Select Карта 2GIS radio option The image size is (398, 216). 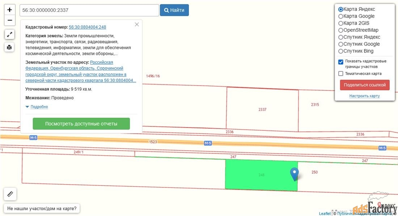click(340, 23)
